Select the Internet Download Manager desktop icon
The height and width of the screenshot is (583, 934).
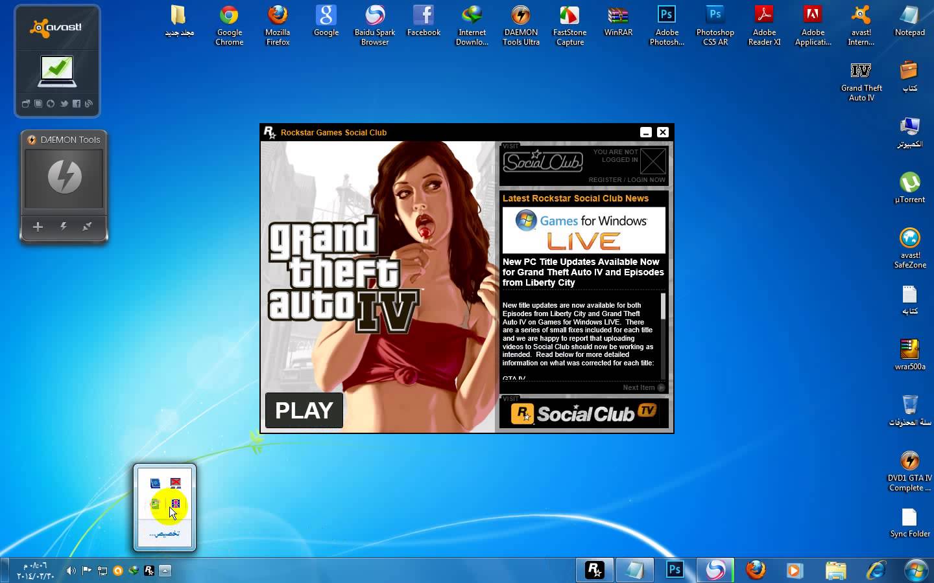[472, 26]
